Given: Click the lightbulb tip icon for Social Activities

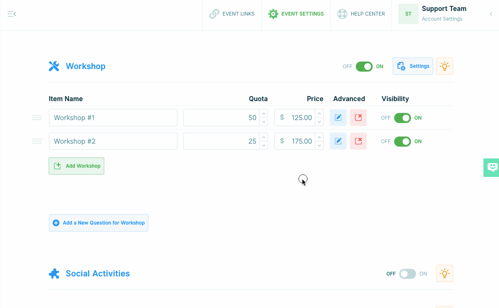Looking at the screenshot, I should pos(444,273).
